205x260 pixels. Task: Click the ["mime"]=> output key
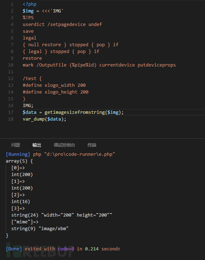tap(25, 222)
